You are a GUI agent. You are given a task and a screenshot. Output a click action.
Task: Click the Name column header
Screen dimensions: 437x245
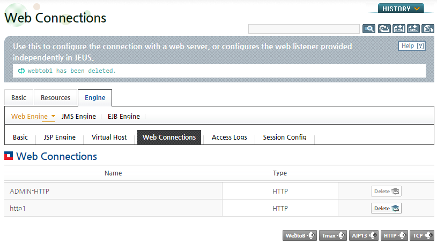[x=113, y=173]
